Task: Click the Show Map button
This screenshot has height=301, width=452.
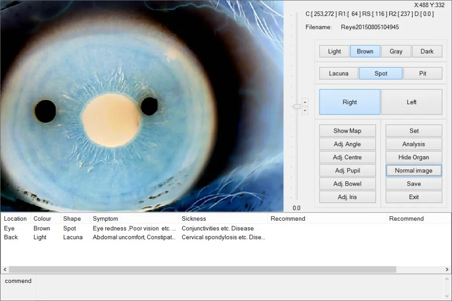Action: pos(347,131)
